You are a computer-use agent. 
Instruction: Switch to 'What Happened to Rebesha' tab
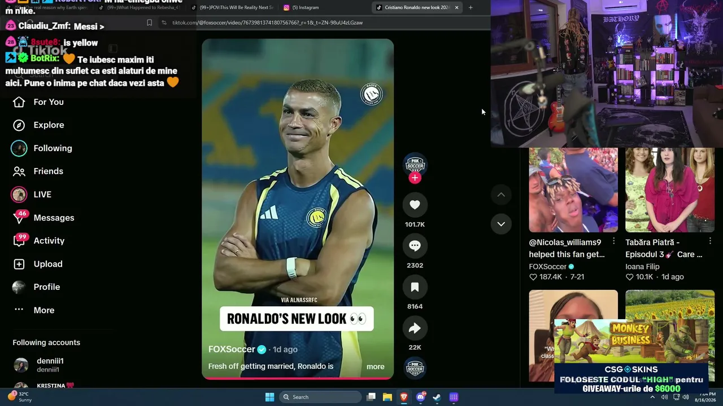coord(141,7)
